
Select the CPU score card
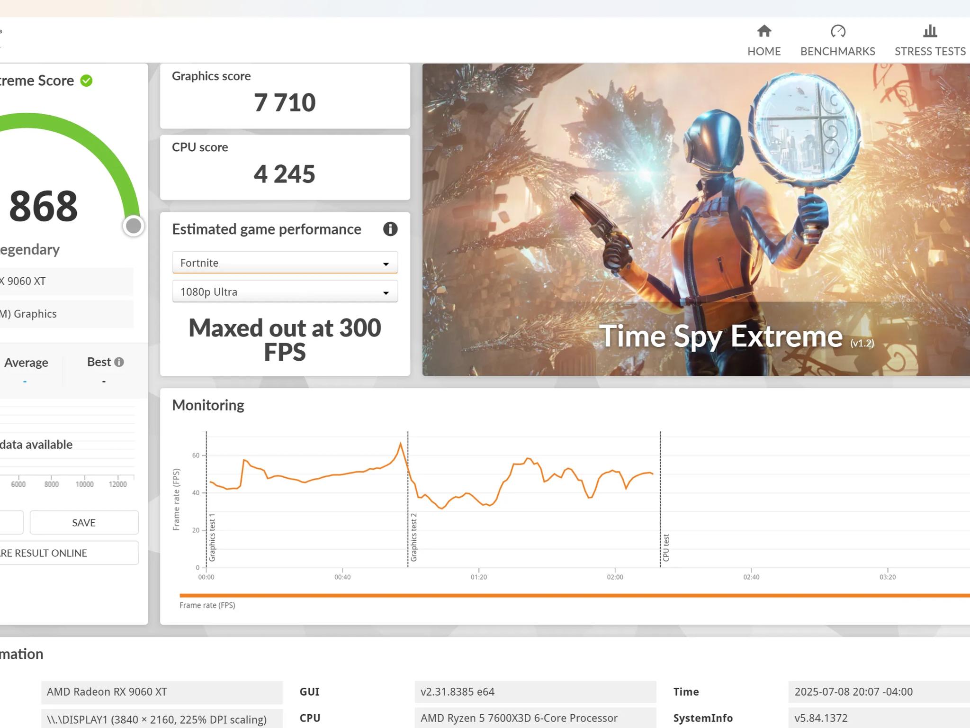click(285, 167)
